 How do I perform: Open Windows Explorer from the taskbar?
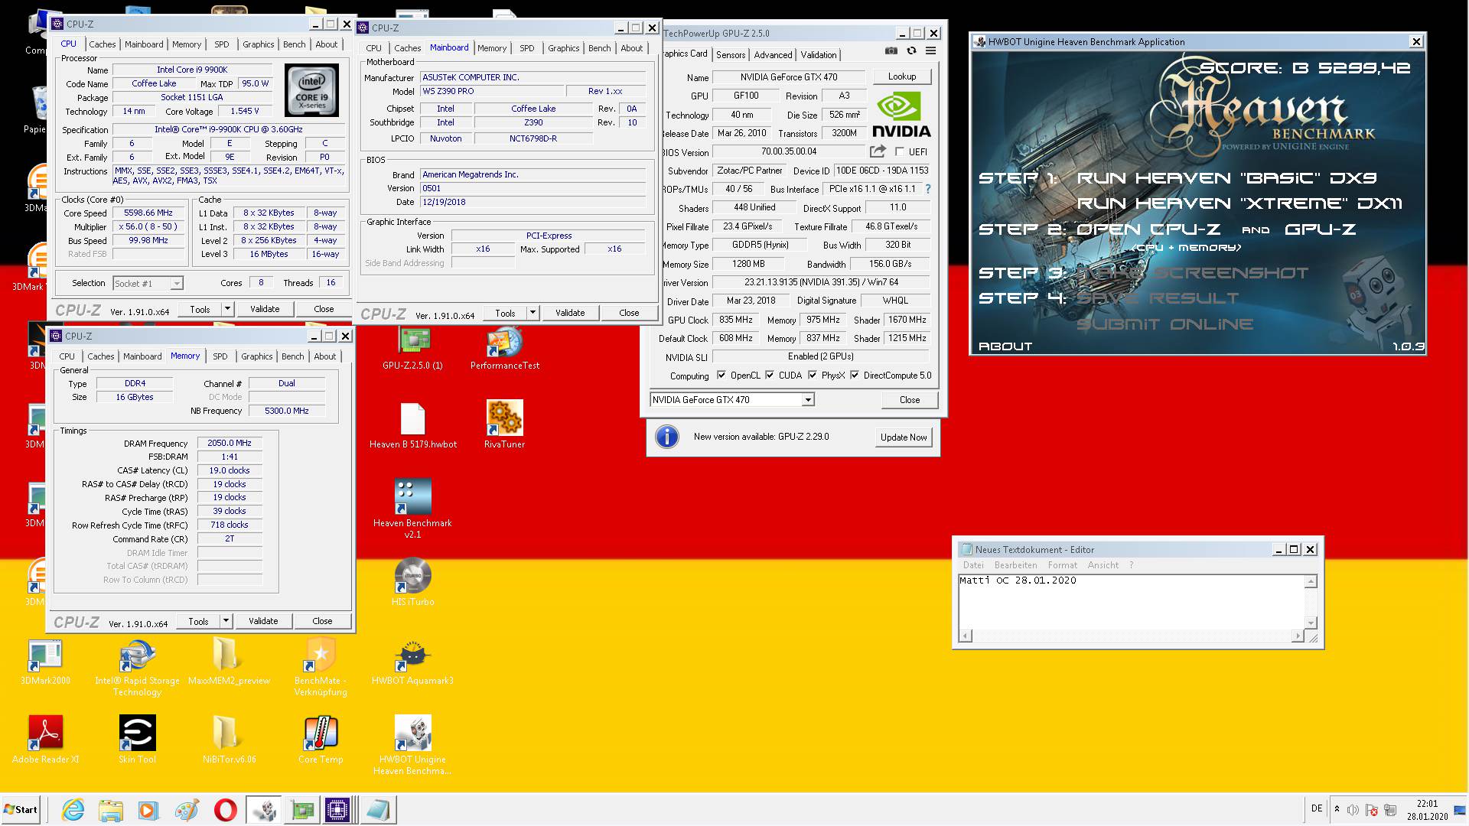tap(111, 810)
